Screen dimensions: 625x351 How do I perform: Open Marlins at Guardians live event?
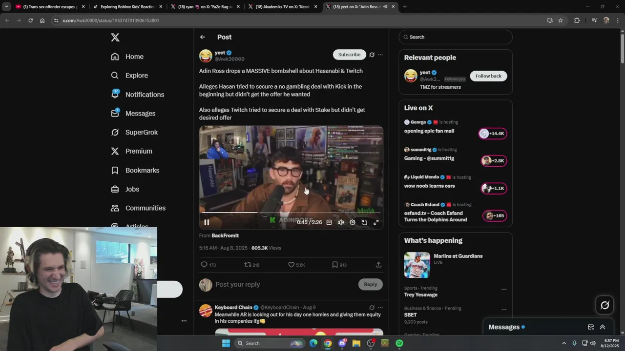pos(458,256)
